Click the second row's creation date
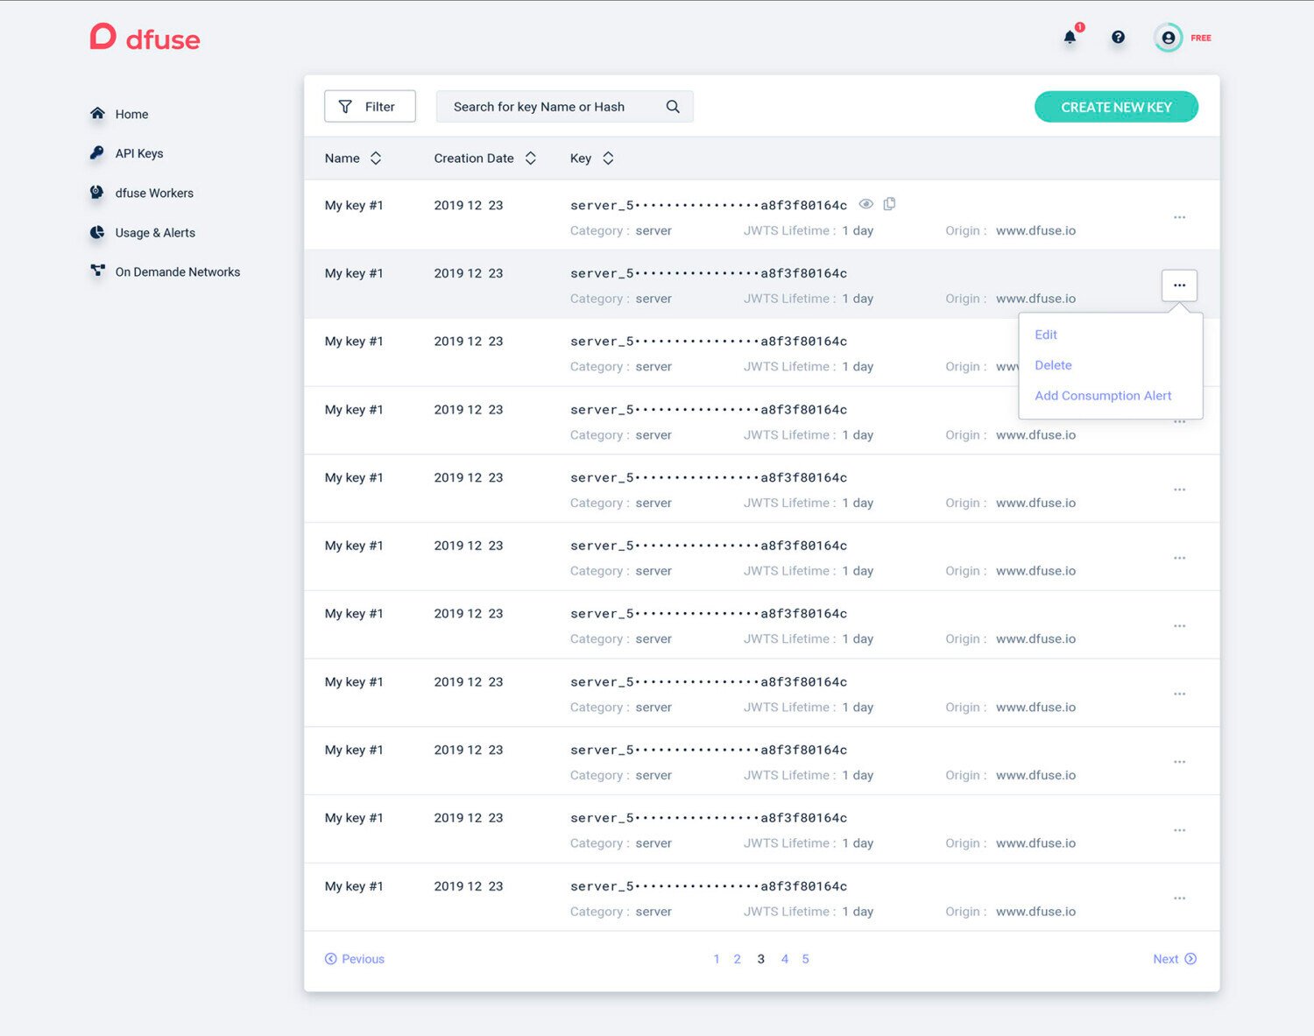1314x1036 pixels. click(469, 273)
